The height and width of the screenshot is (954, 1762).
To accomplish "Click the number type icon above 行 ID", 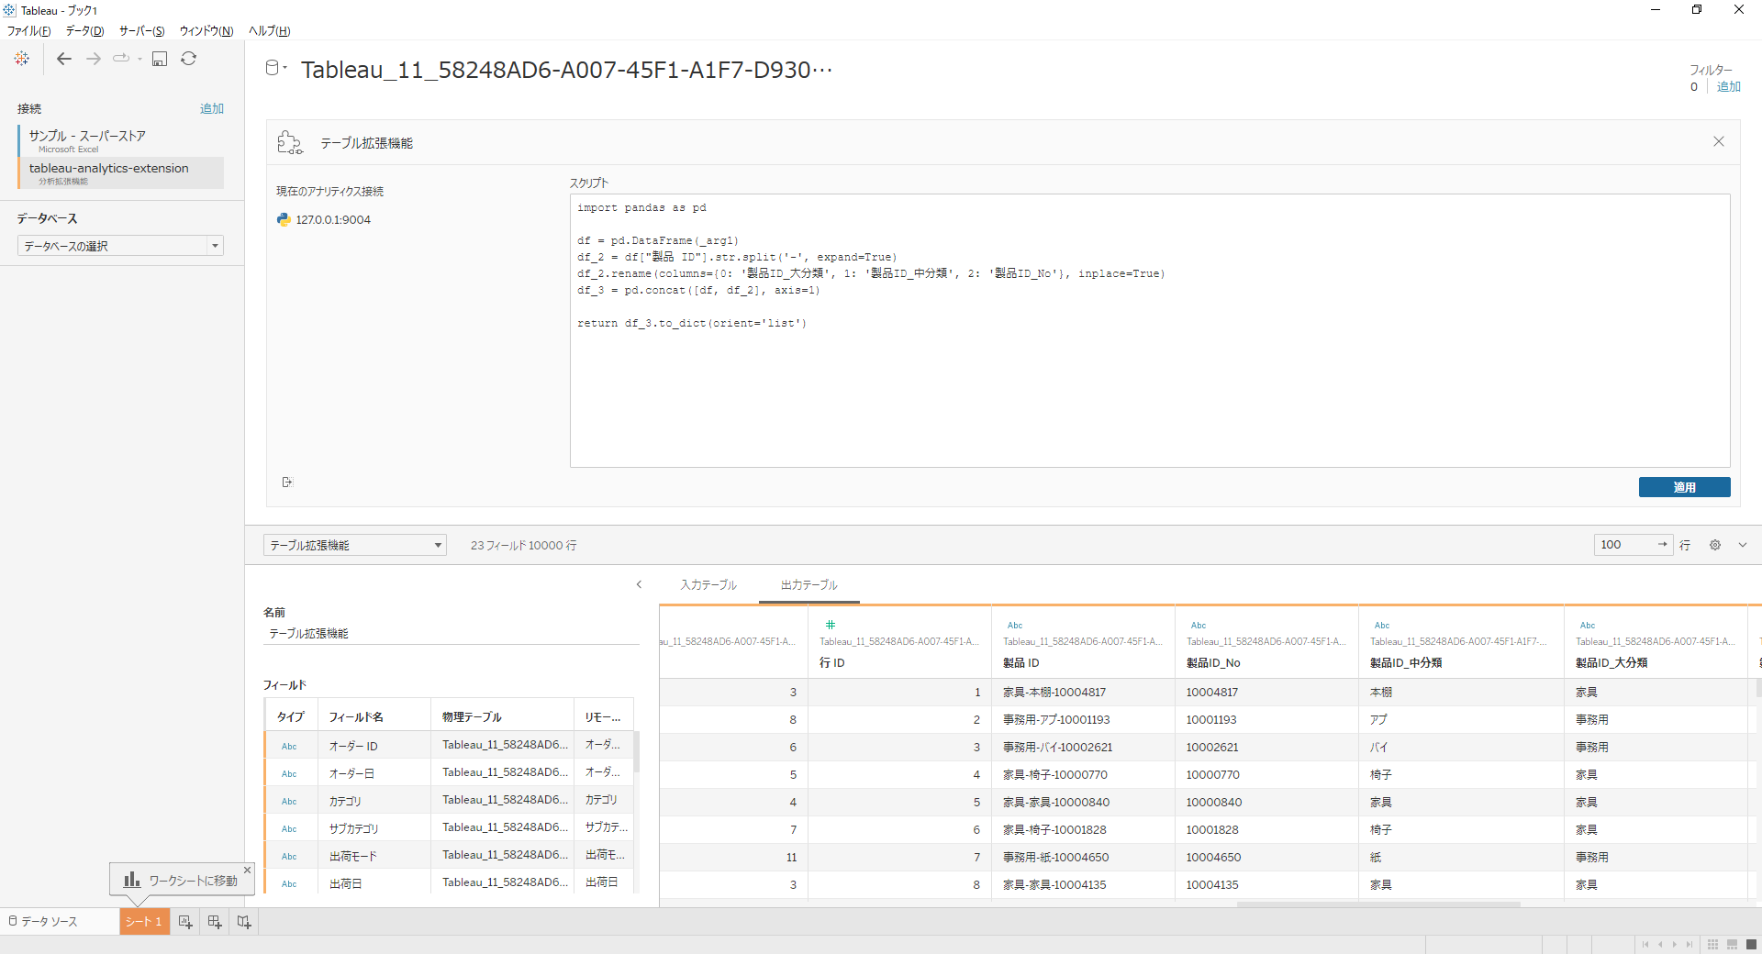I will coord(830,625).
